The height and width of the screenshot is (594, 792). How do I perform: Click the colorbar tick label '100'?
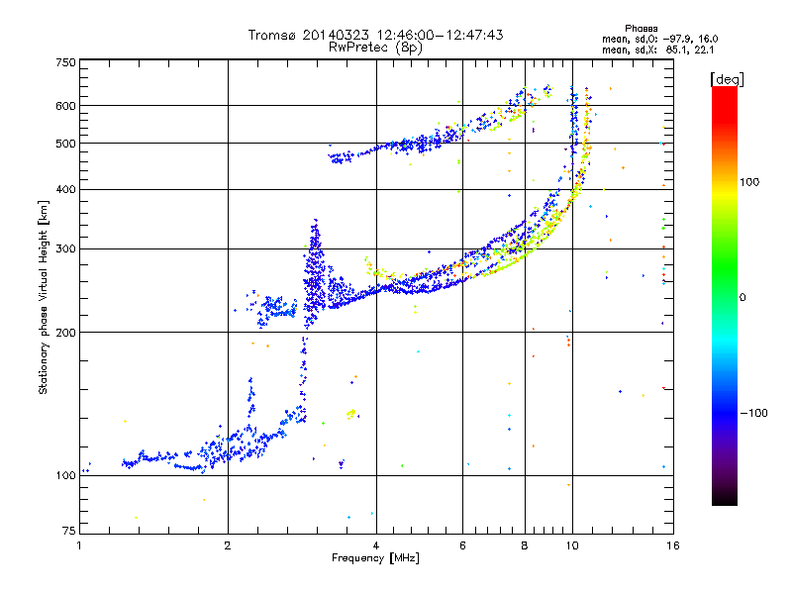pyautogui.click(x=749, y=182)
